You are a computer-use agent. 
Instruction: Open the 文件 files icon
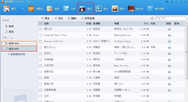(x=66, y=9)
